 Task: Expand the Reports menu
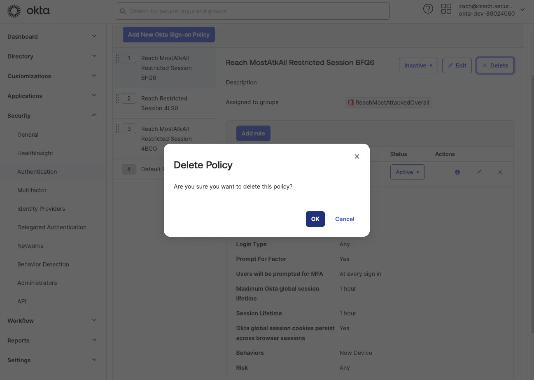(x=53, y=340)
